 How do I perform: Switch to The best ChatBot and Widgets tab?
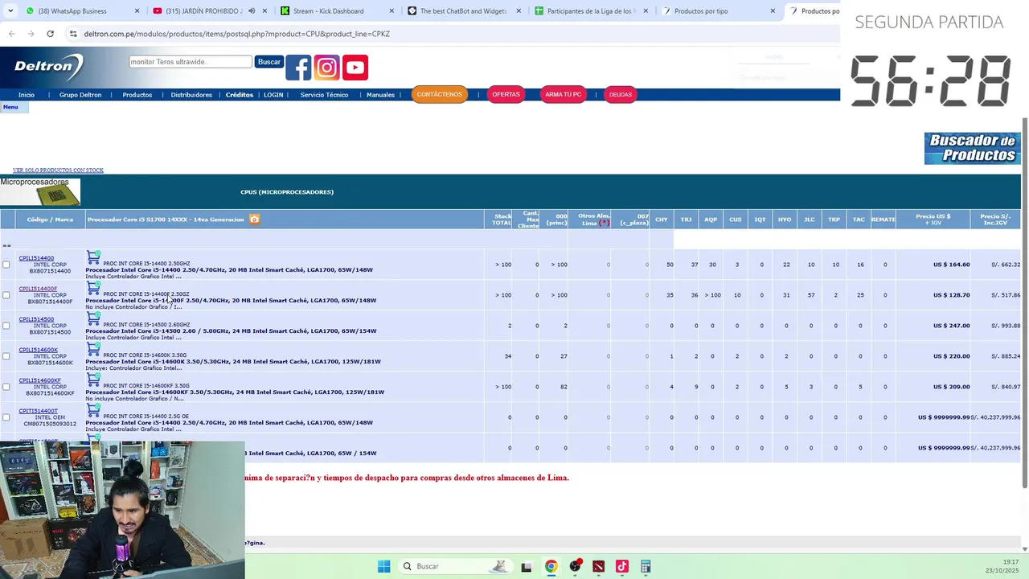click(x=464, y=11)
